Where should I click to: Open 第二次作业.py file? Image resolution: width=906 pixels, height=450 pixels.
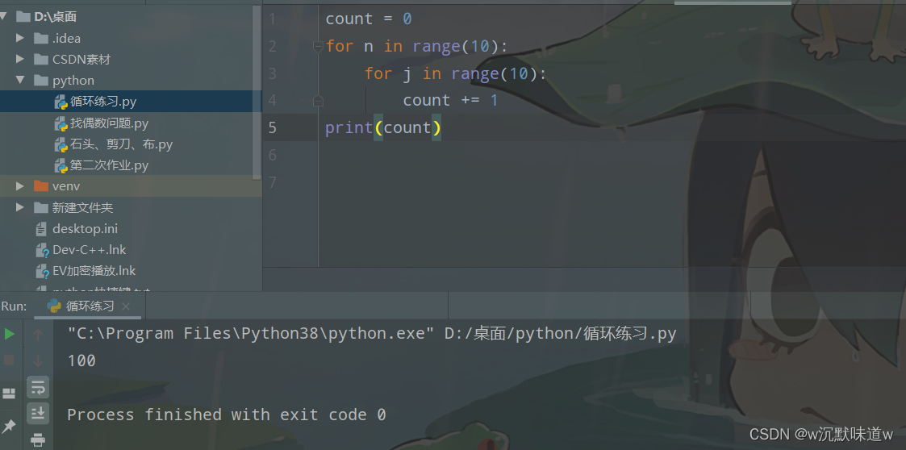click(x=110, y=166)
